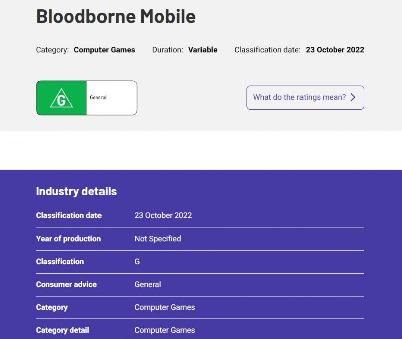The image size is (402, 339).
Task: Click the bold '23 October 2022' header date
Action: coord(335,50)
